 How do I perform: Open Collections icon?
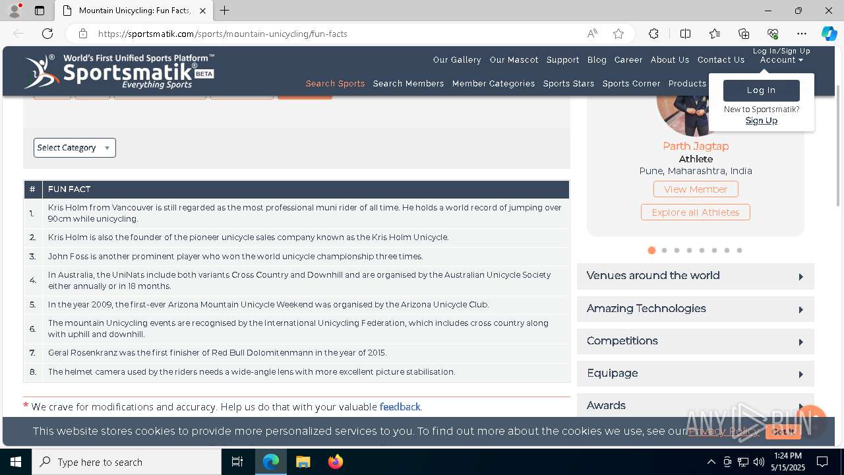coord(744,34)
